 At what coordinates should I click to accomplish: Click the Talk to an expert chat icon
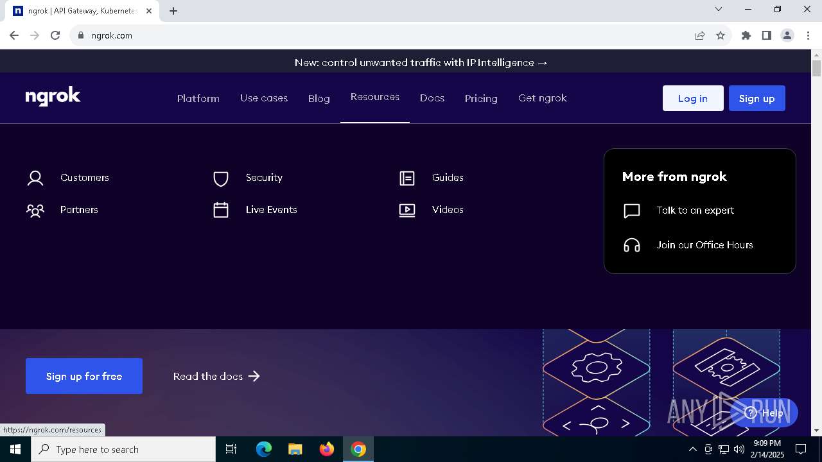632,211
